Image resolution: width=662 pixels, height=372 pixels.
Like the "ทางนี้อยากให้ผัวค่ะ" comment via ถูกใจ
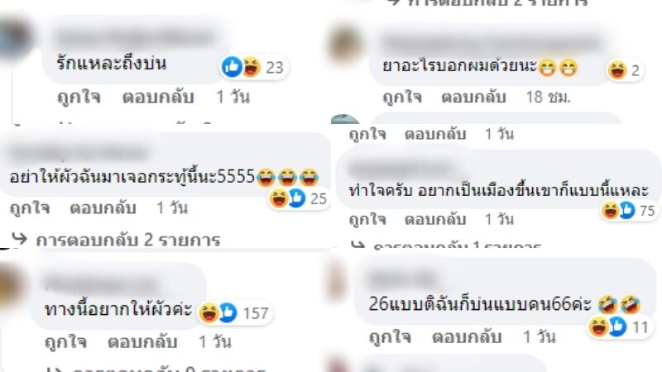(66, 341)
